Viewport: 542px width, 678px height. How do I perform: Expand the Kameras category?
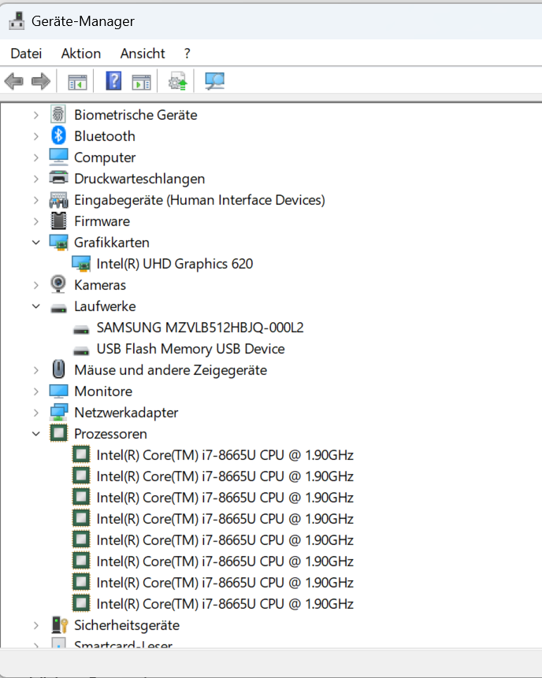tap(36, 285)
